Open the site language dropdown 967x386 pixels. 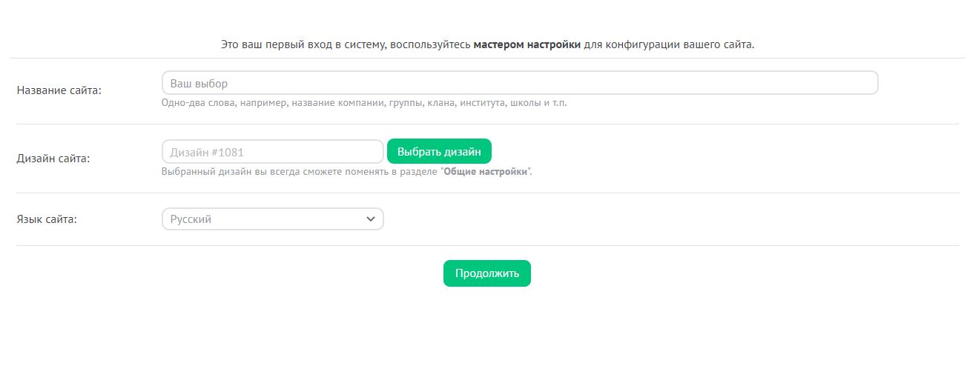(x=272, y=219)
